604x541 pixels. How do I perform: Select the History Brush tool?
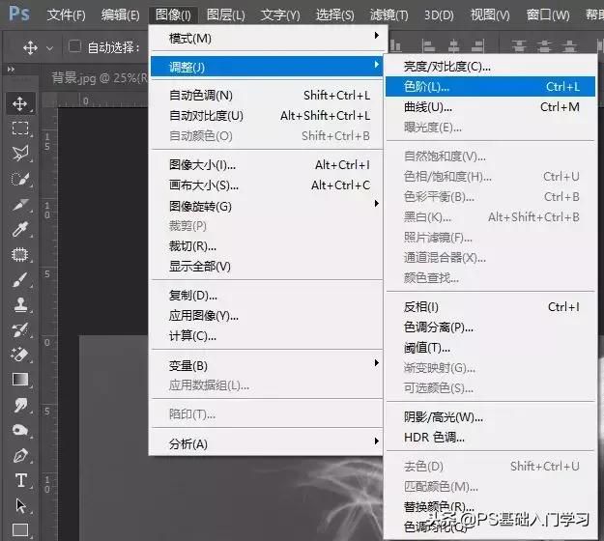(x=19, y=329)
